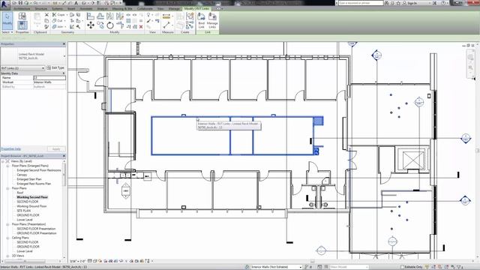
Task: Open Enlarged Stair Plan view
Action: coord(29,179)
